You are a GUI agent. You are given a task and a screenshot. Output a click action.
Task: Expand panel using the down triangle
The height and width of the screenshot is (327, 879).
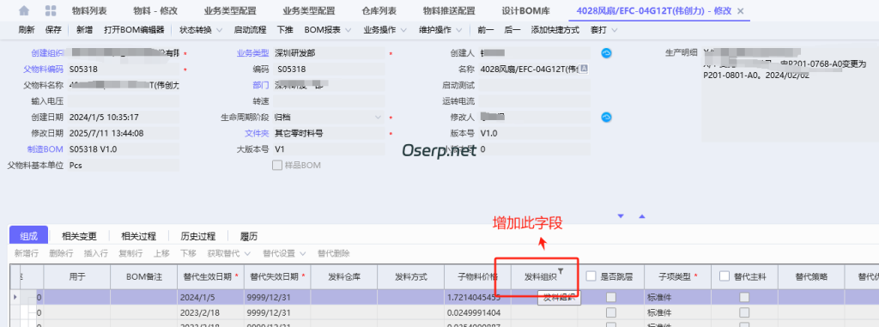[x=621, y=216]
